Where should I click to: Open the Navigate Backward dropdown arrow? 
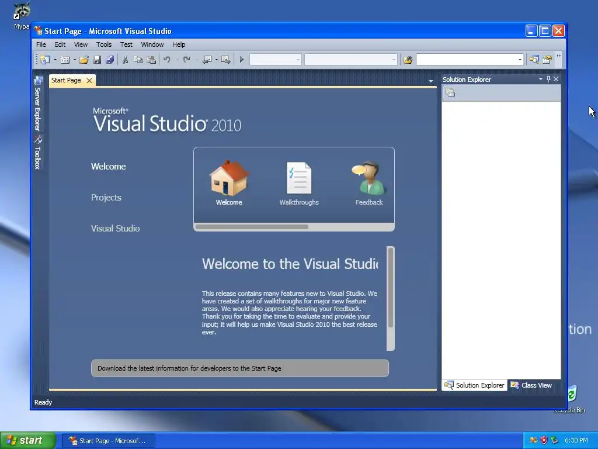coord(216,60)
